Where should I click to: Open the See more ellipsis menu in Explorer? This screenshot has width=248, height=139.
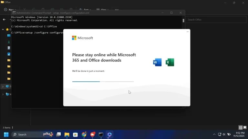[117, 10]
